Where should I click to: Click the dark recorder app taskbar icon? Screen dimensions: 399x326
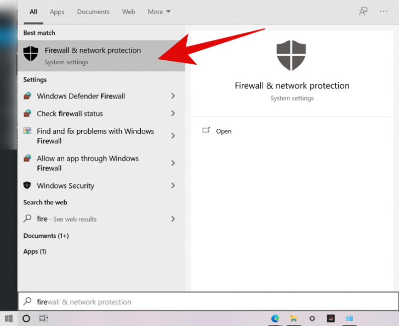[330, 318]
